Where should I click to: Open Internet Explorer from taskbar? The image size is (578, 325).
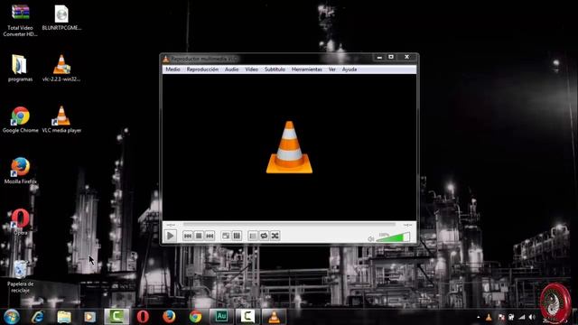point(38,317)
